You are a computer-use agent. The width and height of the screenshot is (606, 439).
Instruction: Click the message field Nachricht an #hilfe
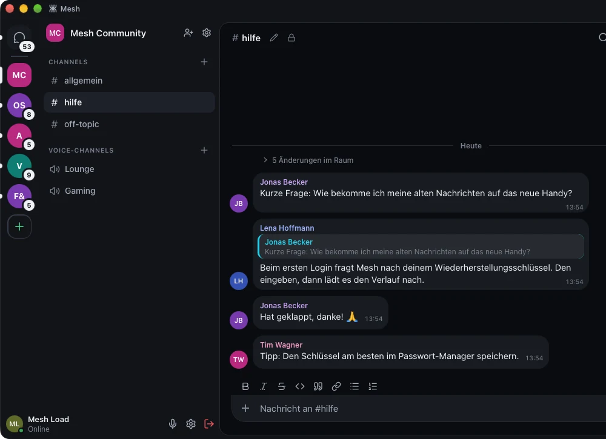click(429, 409)
